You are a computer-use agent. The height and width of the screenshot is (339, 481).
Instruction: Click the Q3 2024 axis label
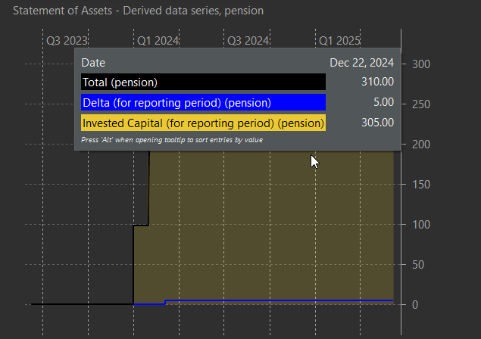248,41
